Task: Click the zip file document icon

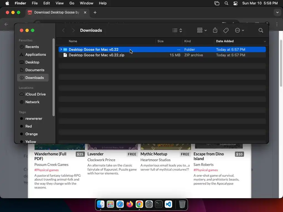Action: point(65,55)
